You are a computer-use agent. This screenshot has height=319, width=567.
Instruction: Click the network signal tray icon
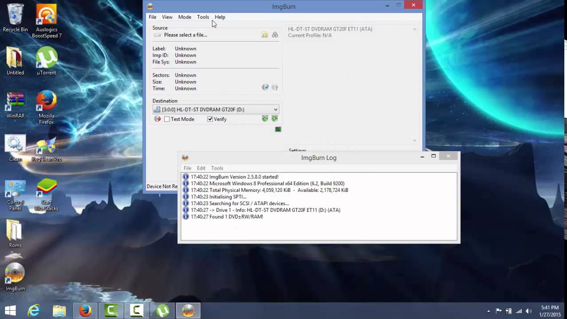[519, 311]
